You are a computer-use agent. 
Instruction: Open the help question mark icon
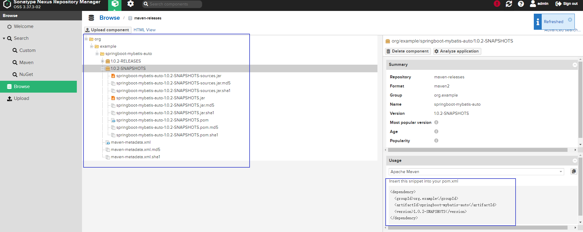[521, 4]
